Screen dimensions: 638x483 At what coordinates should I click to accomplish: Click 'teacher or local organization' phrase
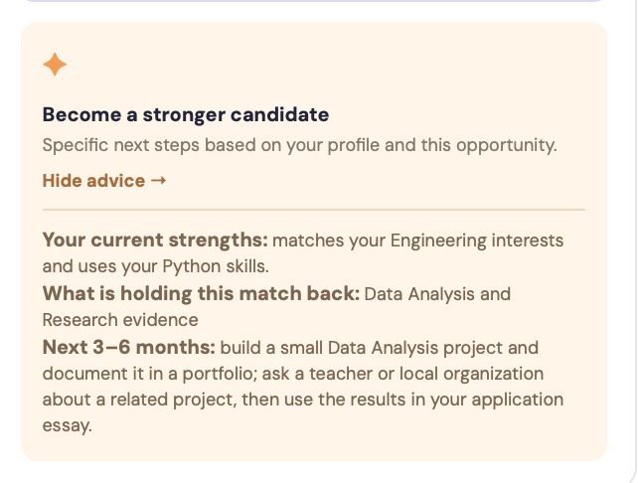click(426, 374)
